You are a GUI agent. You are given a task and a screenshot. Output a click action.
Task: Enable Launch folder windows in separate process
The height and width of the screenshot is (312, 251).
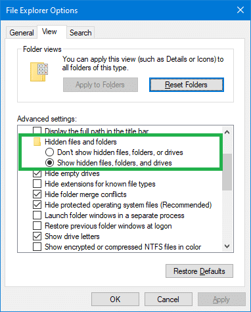click(x=37, y=215)
